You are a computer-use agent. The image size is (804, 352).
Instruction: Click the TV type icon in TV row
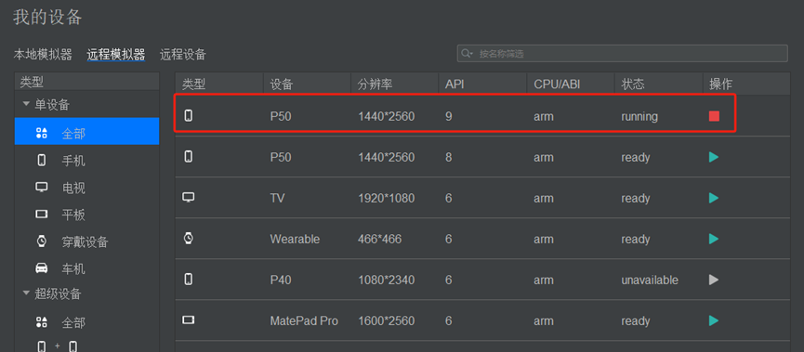point(188,197)
